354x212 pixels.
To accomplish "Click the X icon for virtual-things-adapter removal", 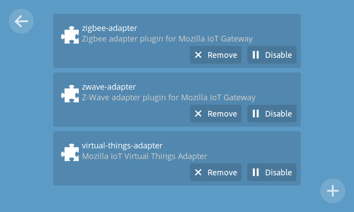I will [x=198, y=172].
